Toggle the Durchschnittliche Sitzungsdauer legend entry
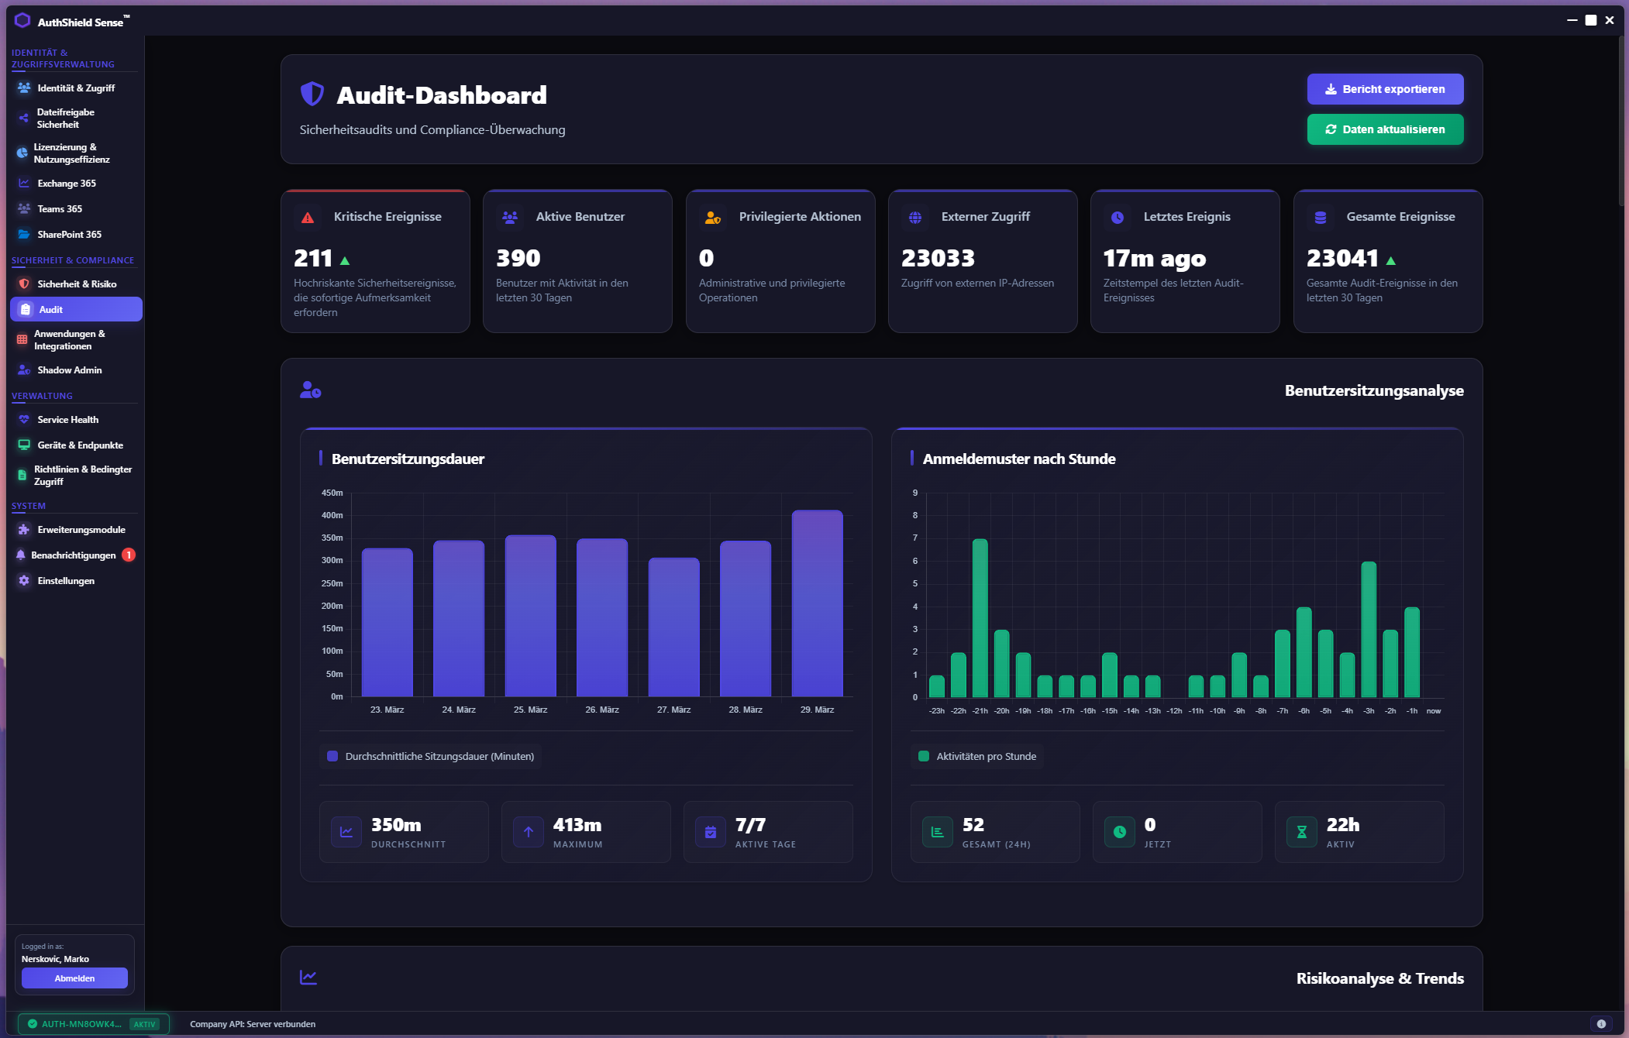The width and height of the screenshot is (1629, 1038). click(x=432, y=756)
